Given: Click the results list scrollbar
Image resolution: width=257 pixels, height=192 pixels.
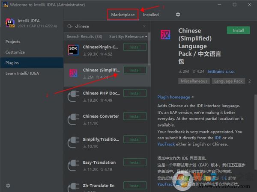Looking at the screenshot, I should [149, 49].
